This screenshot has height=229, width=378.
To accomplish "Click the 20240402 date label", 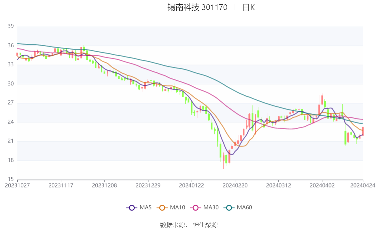I will 322,185.
